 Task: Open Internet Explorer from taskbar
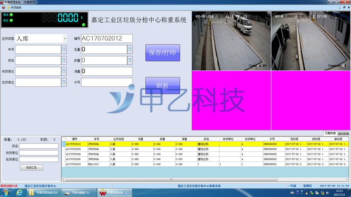pos(19,193)
